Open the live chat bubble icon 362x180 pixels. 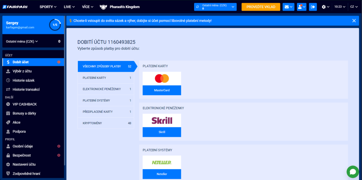pos(352,172)
